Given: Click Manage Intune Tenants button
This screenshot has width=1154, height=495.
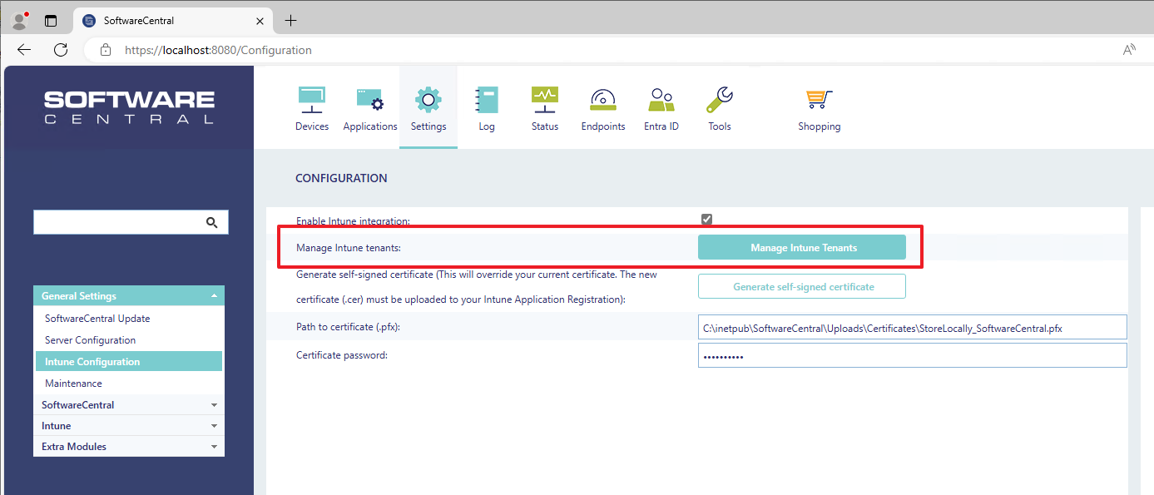Looking at the screenshot, I should (x=802, y=248).
